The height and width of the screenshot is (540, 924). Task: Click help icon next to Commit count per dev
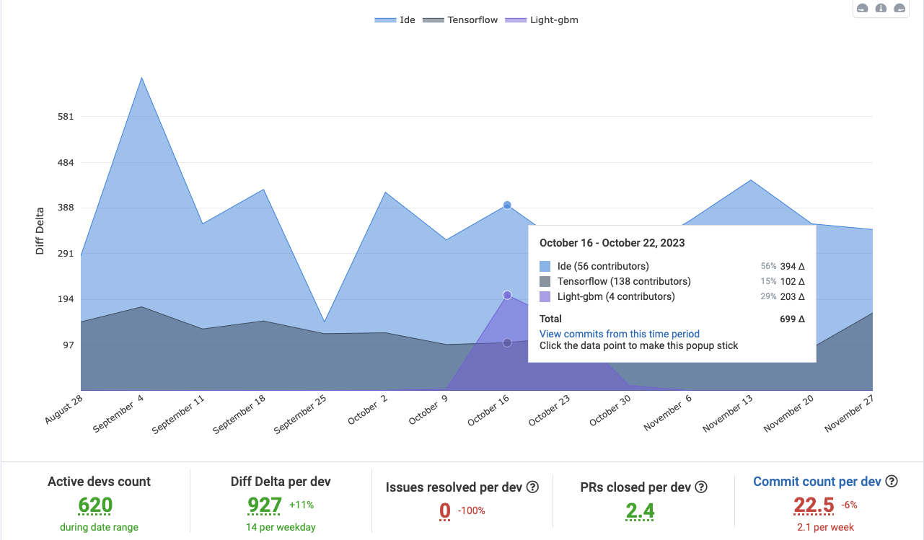pos(892,482)
